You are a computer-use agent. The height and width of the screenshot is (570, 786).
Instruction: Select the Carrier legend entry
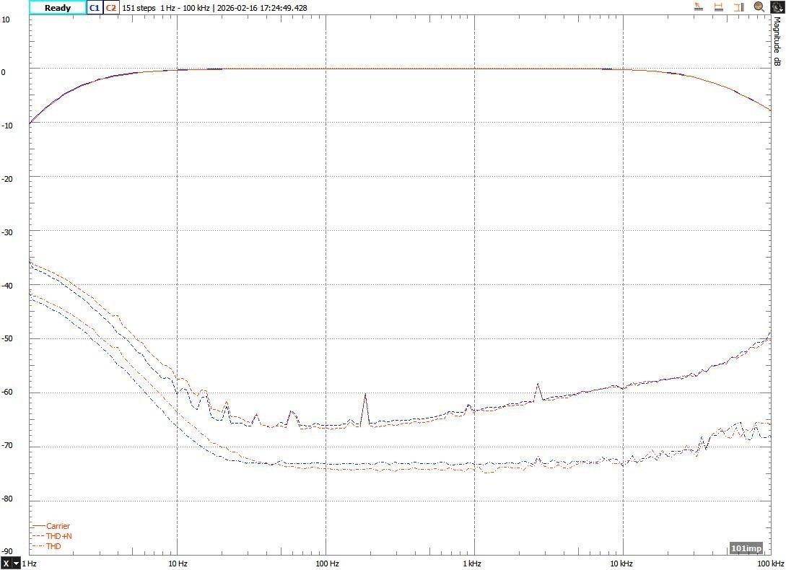pyautogui.click(x=58, y=526)
